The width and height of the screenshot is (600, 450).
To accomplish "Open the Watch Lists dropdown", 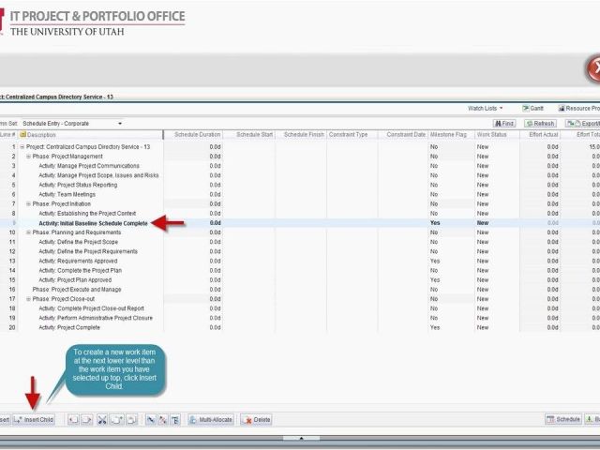I will [485, 109].
